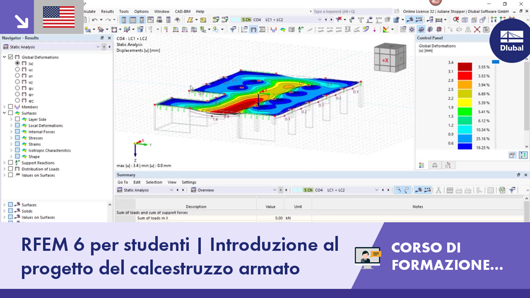The image size is (530, 298).
Task: Select the |u| radio button
Action: 17,63
